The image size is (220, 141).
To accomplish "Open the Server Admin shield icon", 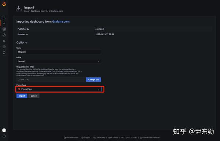I will click(x=4, y=53).
